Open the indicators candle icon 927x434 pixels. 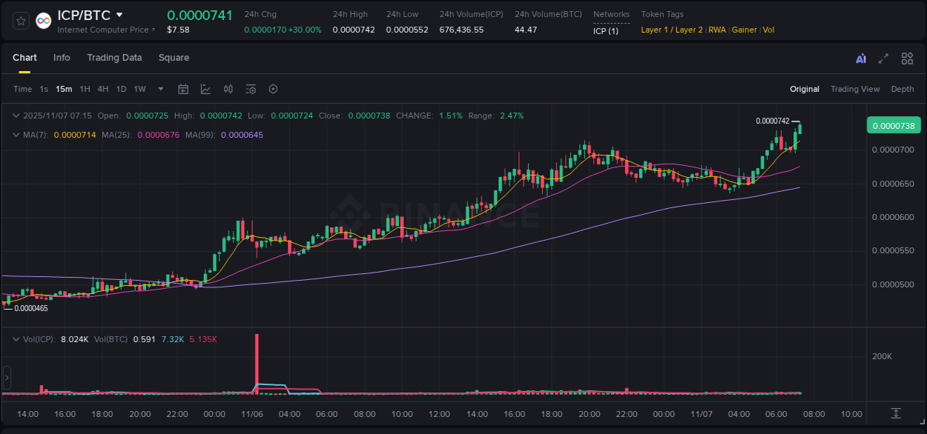228,89
